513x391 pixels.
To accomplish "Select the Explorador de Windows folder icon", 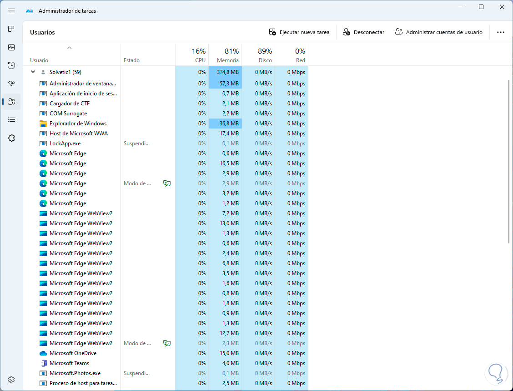I will coord(43,124).
